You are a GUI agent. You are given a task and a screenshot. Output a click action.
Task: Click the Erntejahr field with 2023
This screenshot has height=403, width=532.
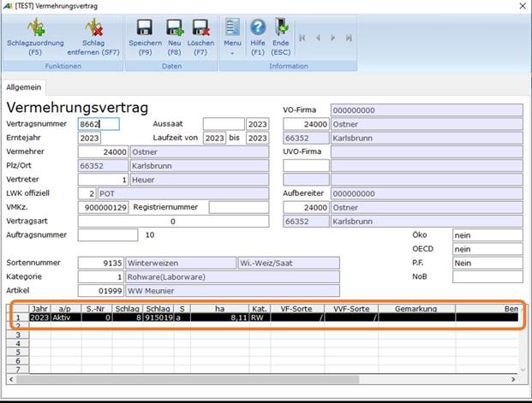(89, 138)
